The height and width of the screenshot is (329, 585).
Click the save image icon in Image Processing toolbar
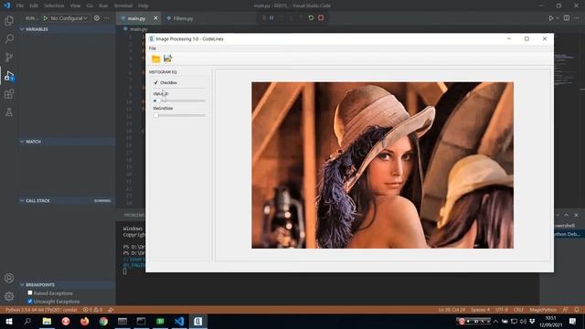(167, 58)
